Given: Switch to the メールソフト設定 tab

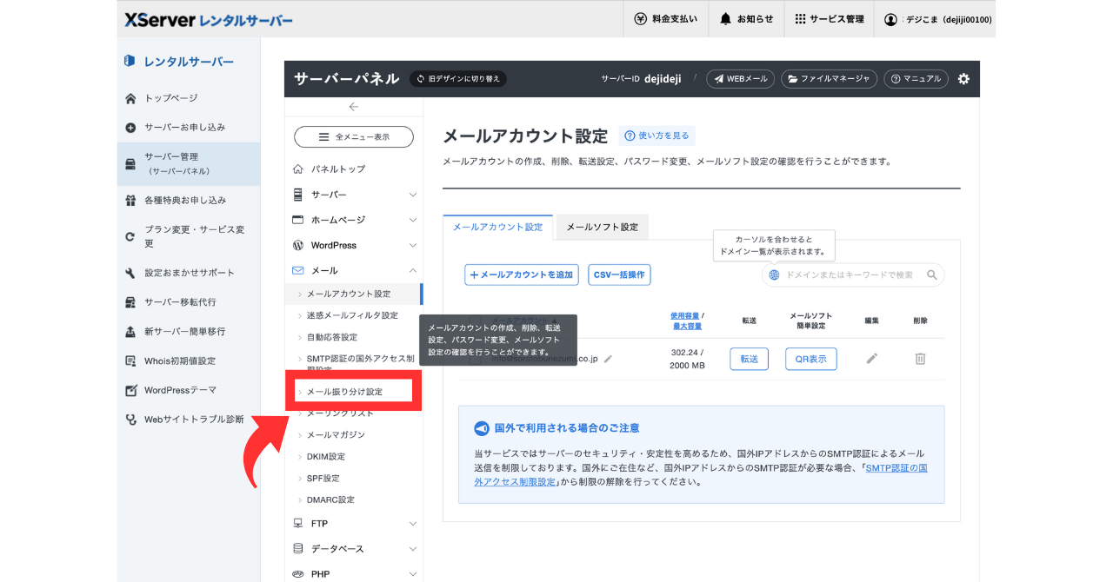Looking at the screenshot, I should pos(602,228).
